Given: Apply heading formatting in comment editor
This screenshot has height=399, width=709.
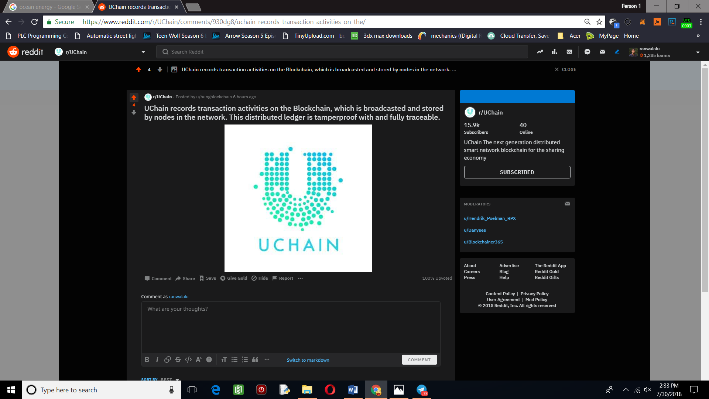Looking at the screenshot, I should [224, 359].
